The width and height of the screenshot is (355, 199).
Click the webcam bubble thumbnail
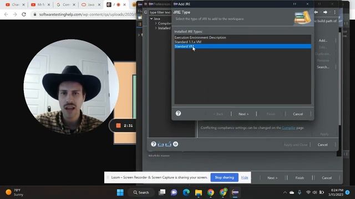click(x=71, y=87)
